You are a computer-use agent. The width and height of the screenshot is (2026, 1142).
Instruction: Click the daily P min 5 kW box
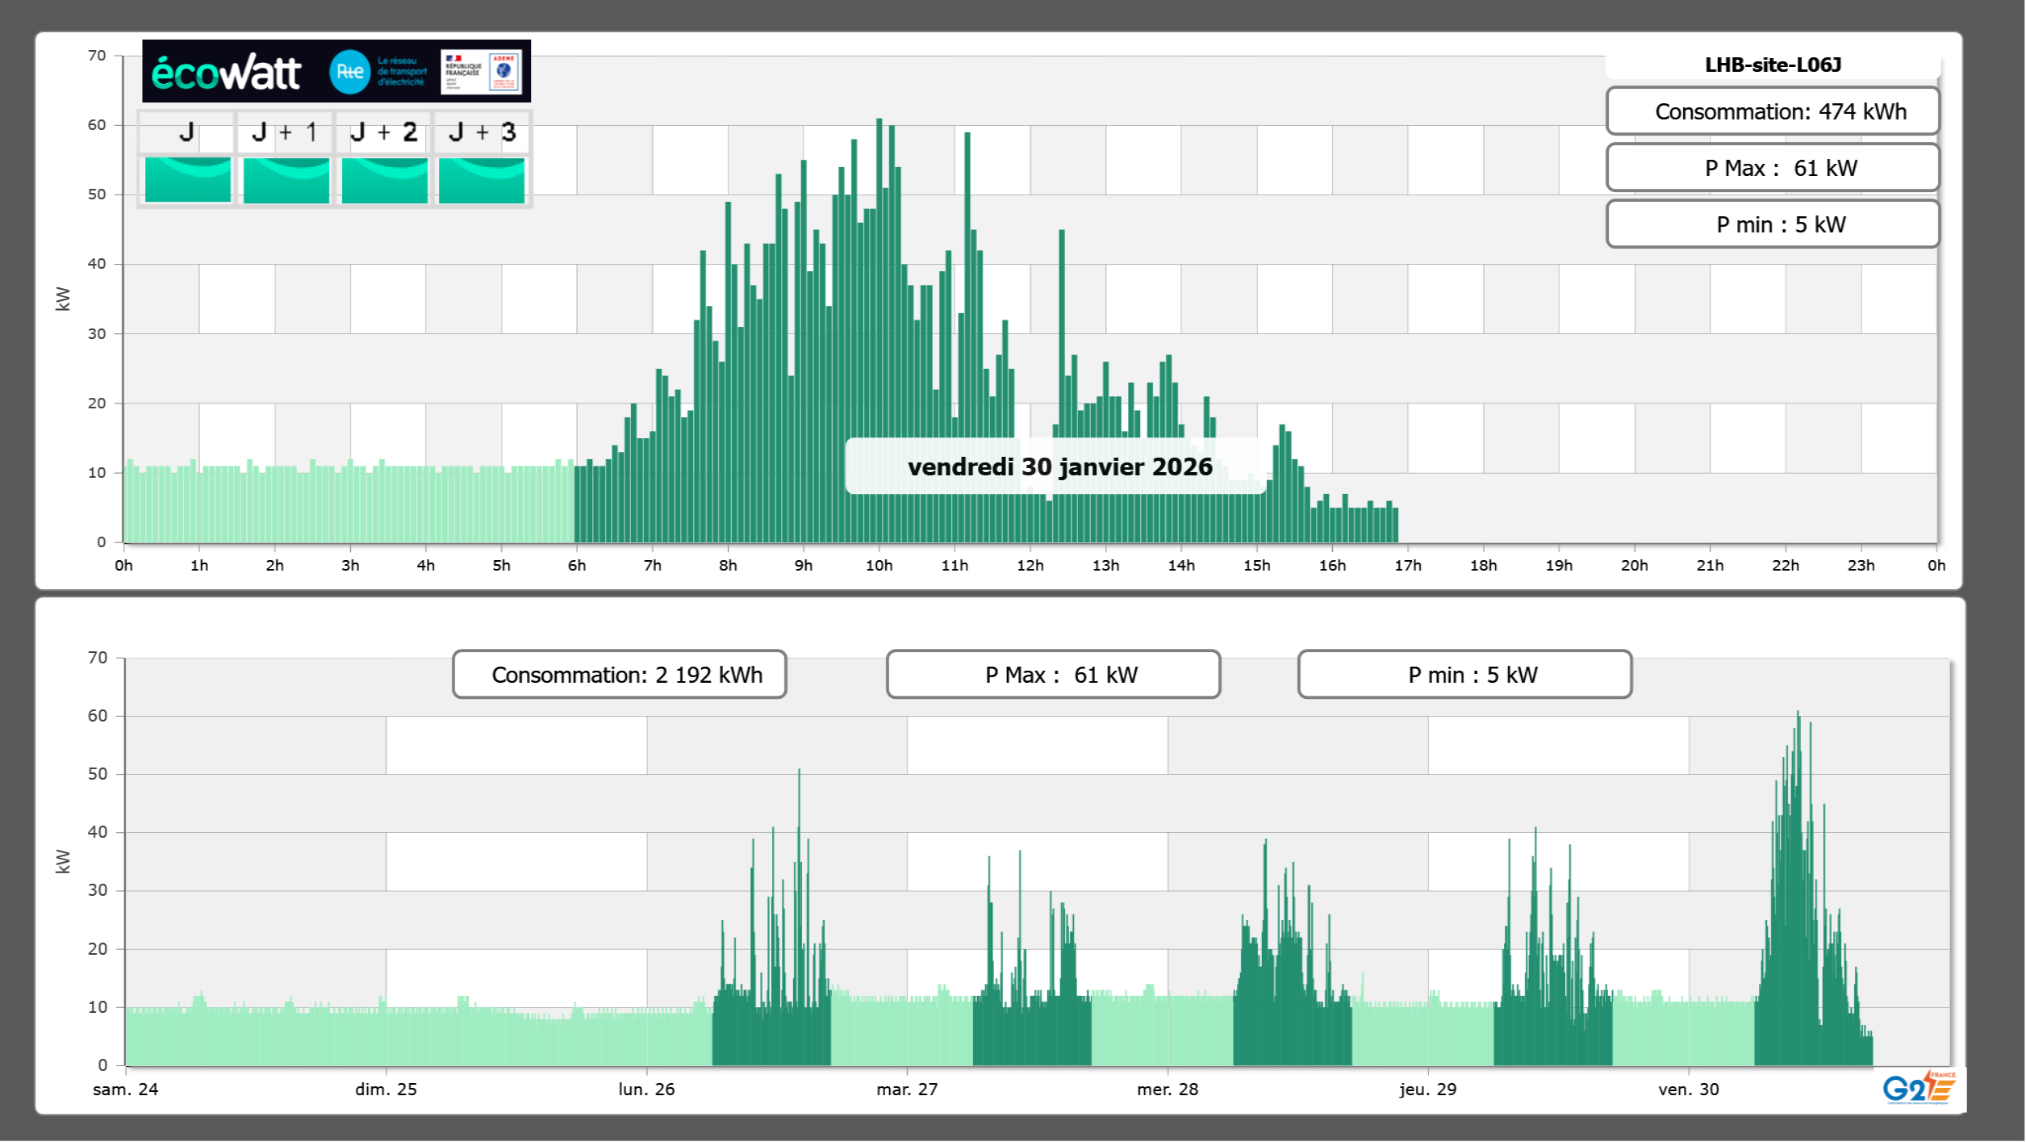pyautogui.click(x=1773, y=224)
